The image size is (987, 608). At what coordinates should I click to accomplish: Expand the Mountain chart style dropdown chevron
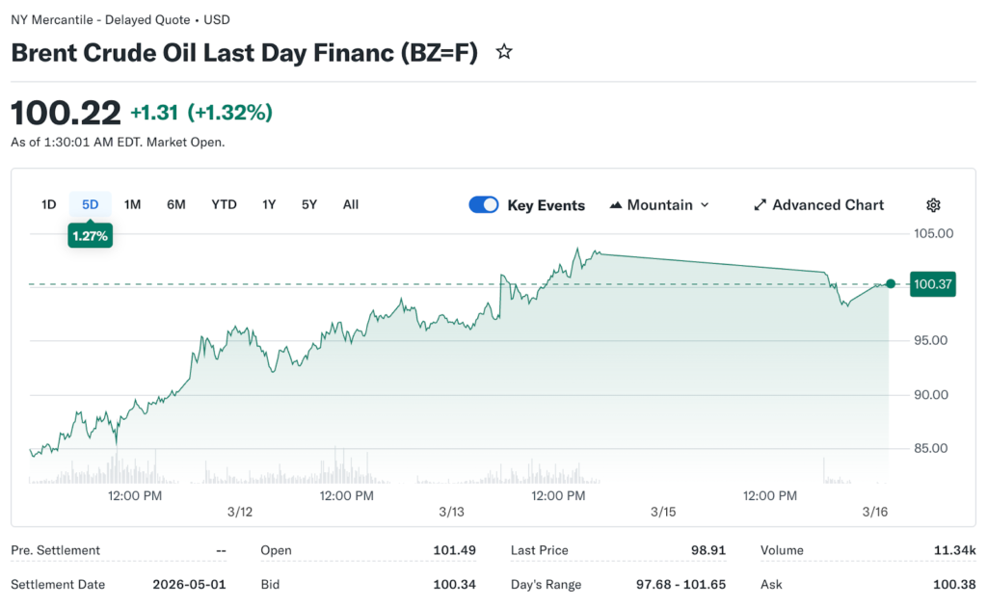click(x=705, y=205)
